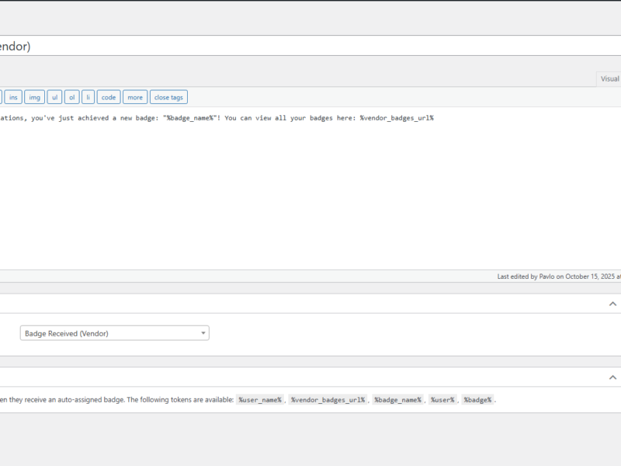Click the %user_name% token
This screenshot has height=466, width=621.
tap(260, 400)
